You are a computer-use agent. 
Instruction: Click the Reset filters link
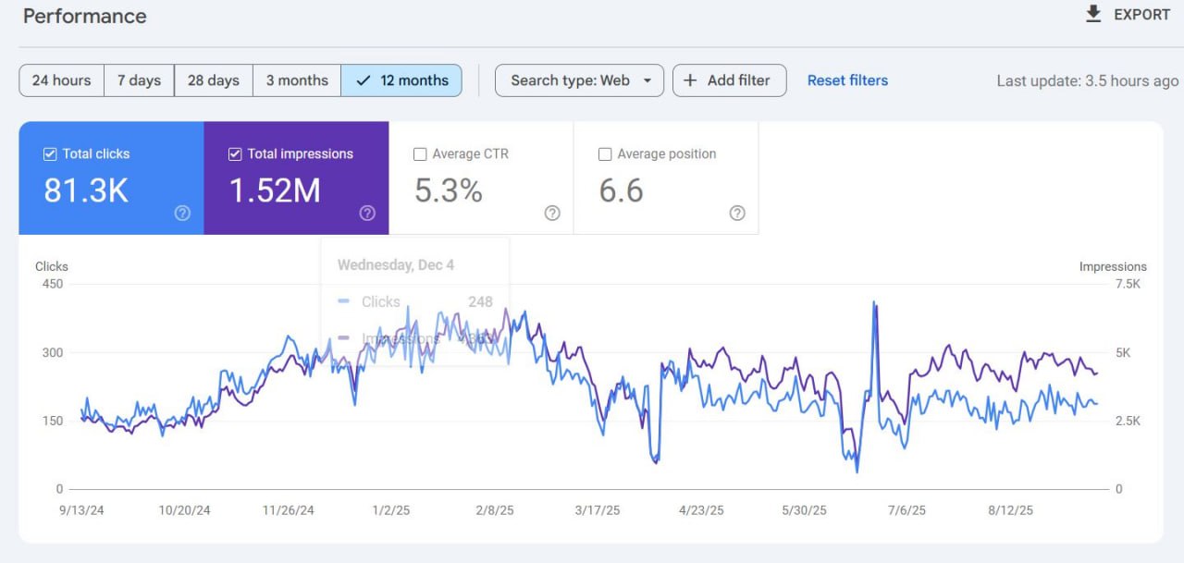coord(847,80)
